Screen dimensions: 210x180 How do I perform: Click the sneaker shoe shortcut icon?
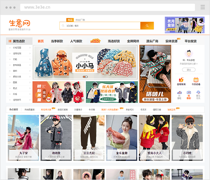click(x=179, y=92)
